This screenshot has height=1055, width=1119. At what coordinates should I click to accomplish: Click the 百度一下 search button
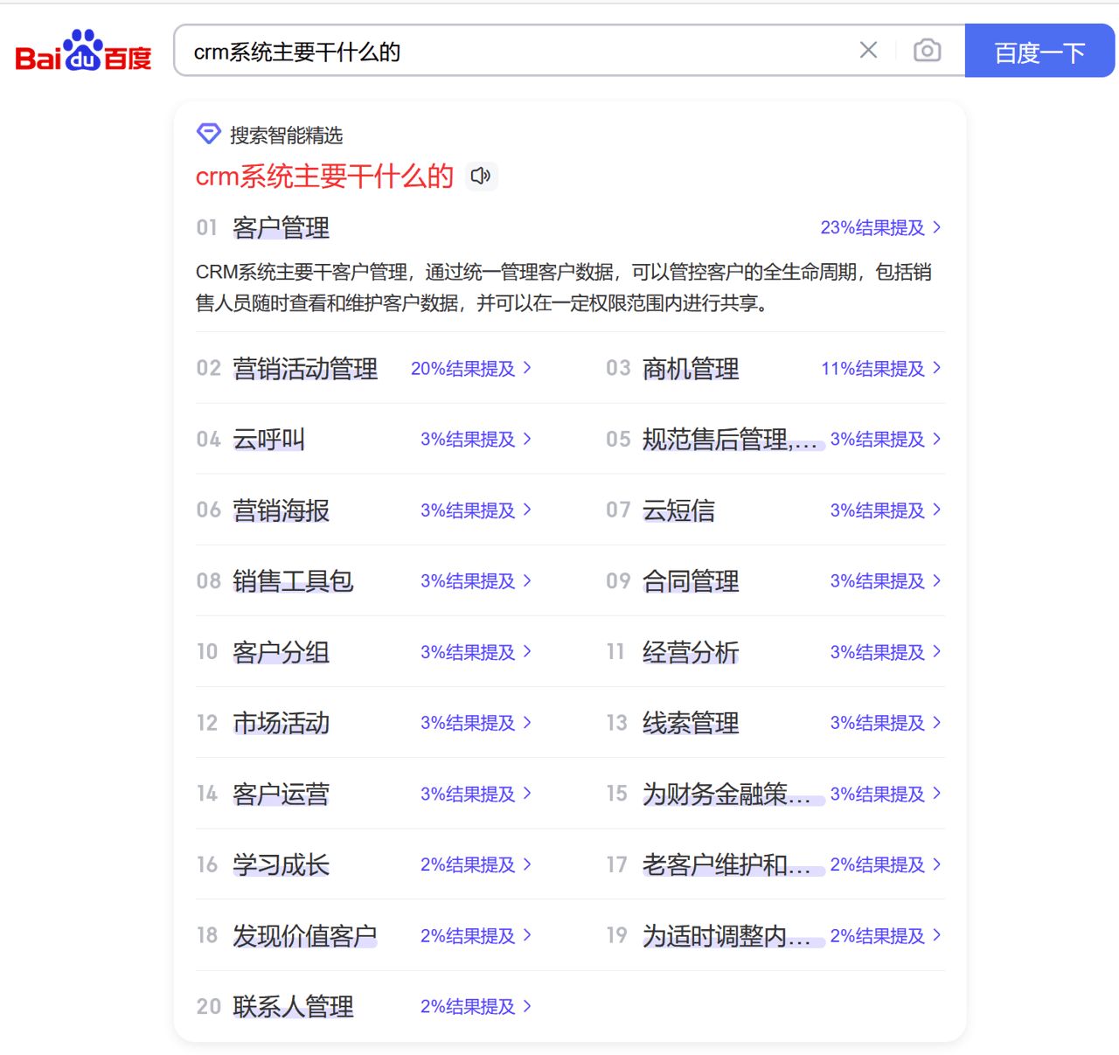click(x=1039, y=52)
